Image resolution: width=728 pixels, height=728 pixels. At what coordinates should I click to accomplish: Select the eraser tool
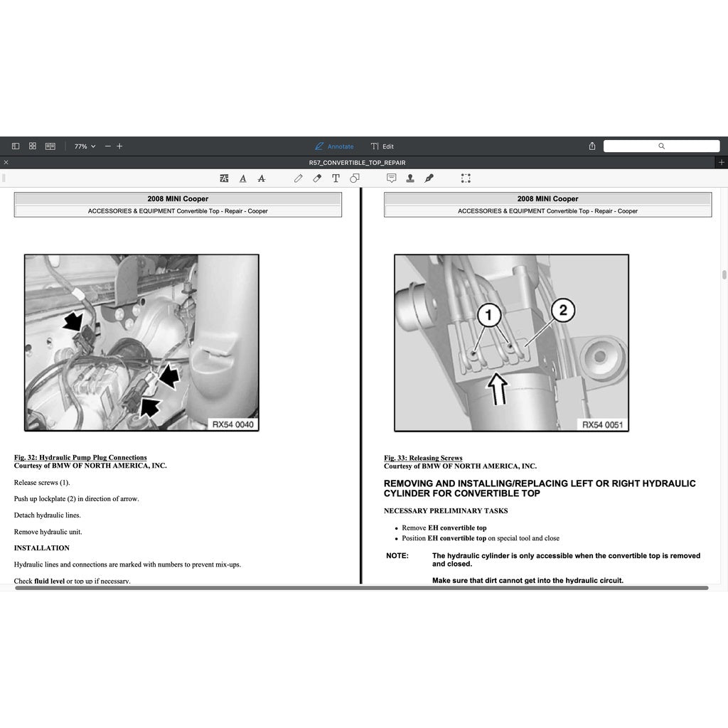click(317, 178)
